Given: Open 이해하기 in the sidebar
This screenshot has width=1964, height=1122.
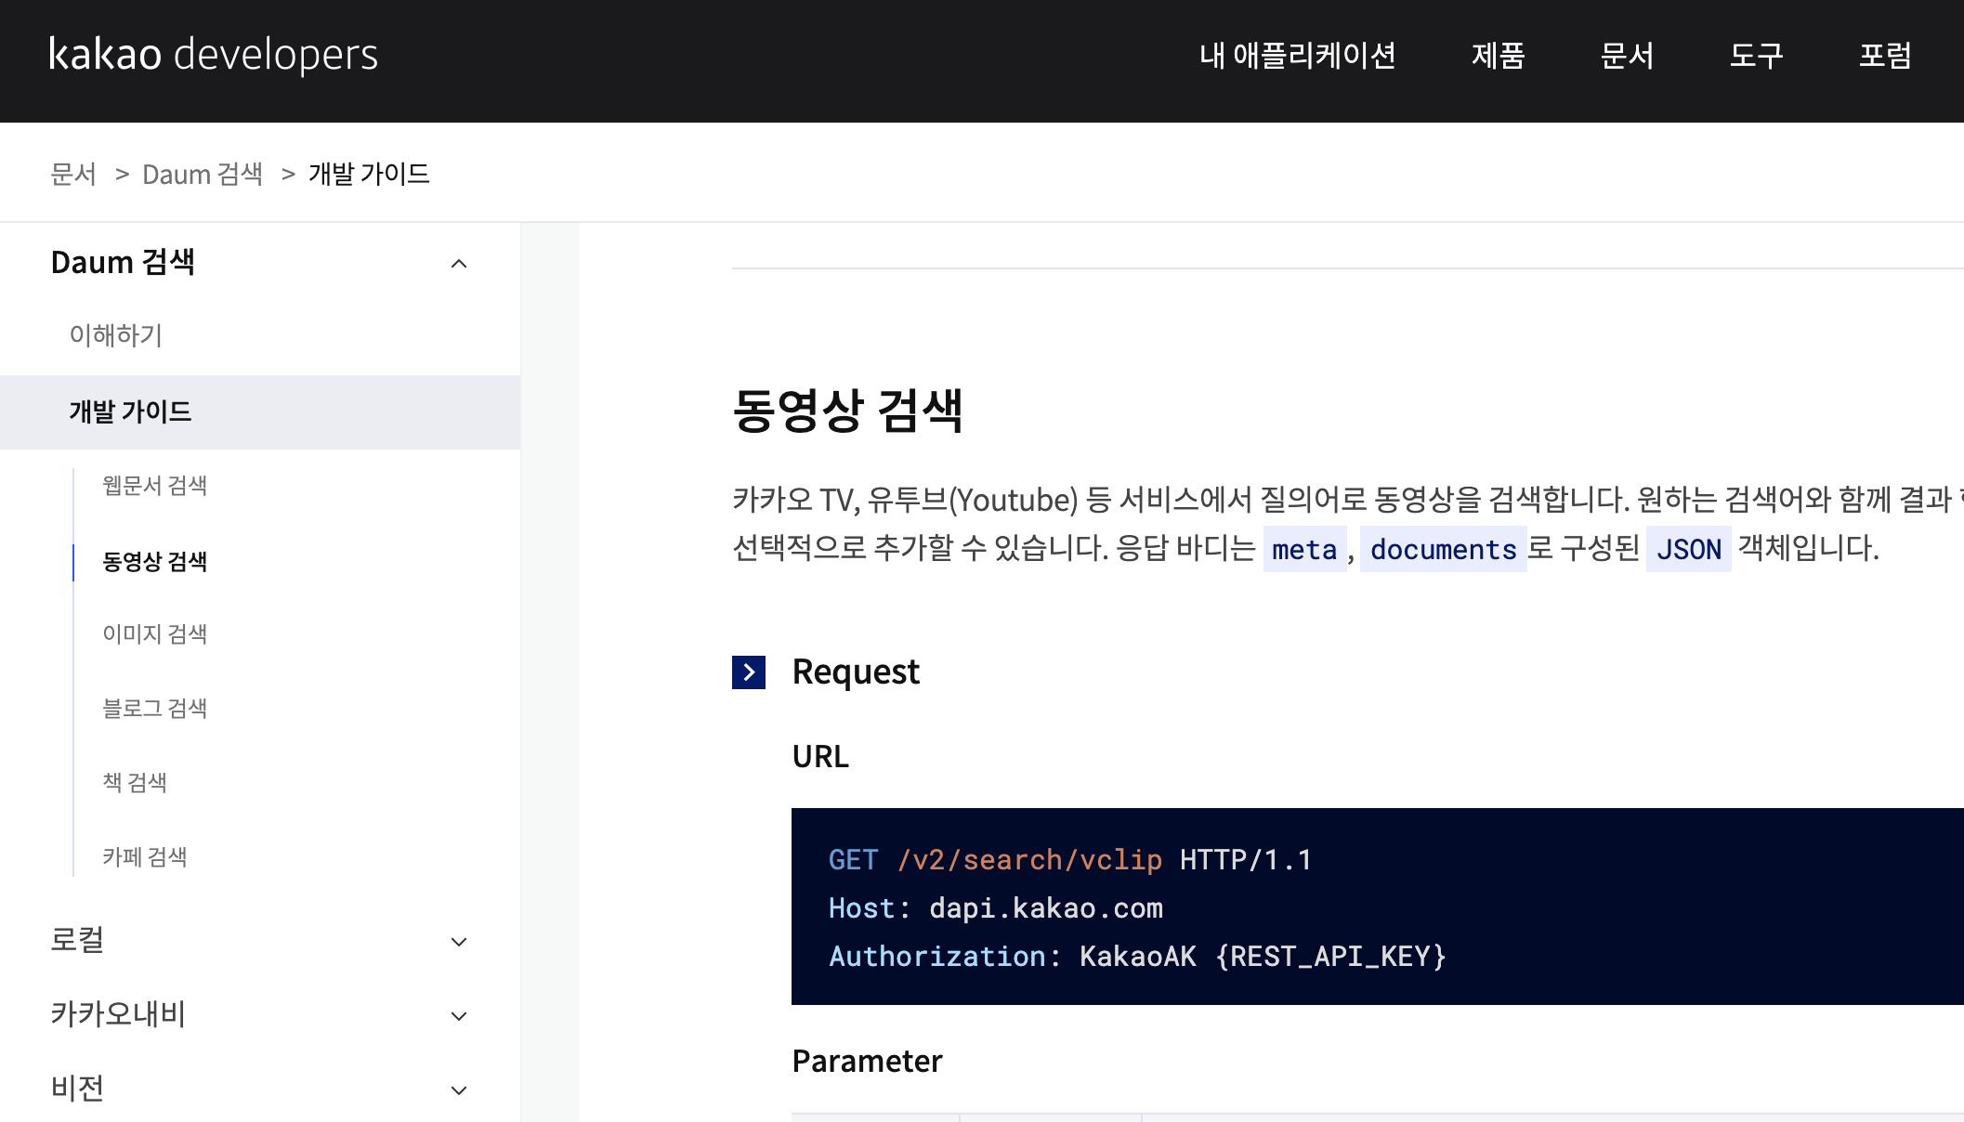Looking at the screenshot, I should click(x=116, y=335).
